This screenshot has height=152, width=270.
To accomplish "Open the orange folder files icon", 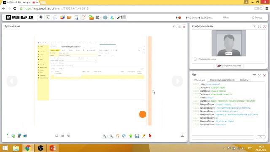I will (69, 17).
